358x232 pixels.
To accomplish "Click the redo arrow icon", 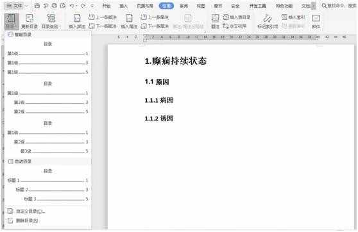I will tap(83, 6).
